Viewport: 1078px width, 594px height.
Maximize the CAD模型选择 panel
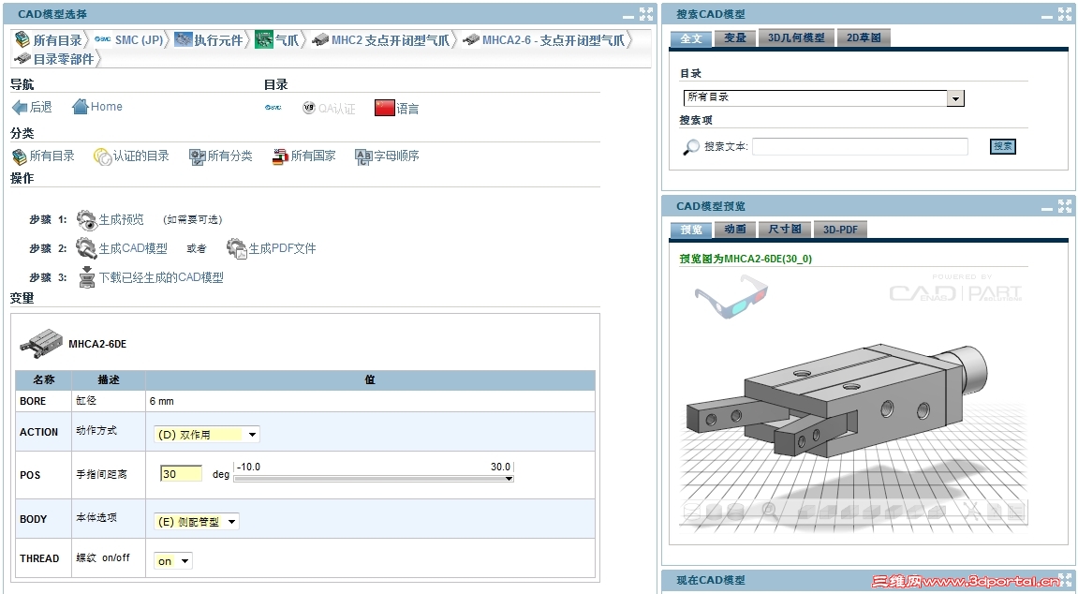click(x=646, y=14)
